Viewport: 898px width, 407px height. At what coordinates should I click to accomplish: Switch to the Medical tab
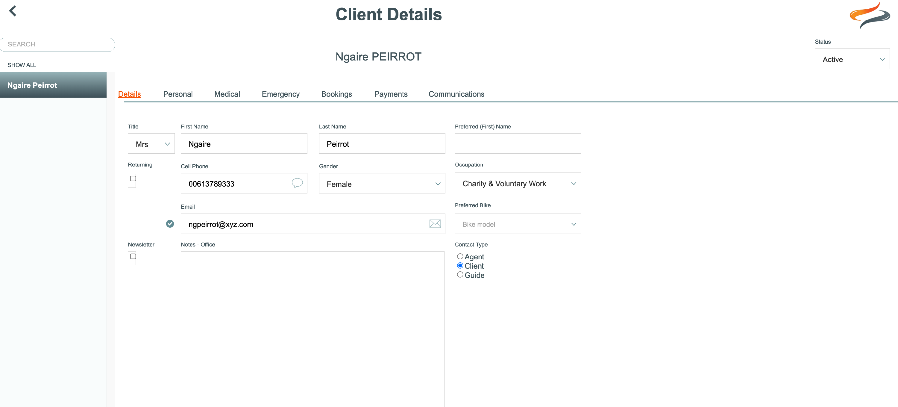click(x=227, y=94)
